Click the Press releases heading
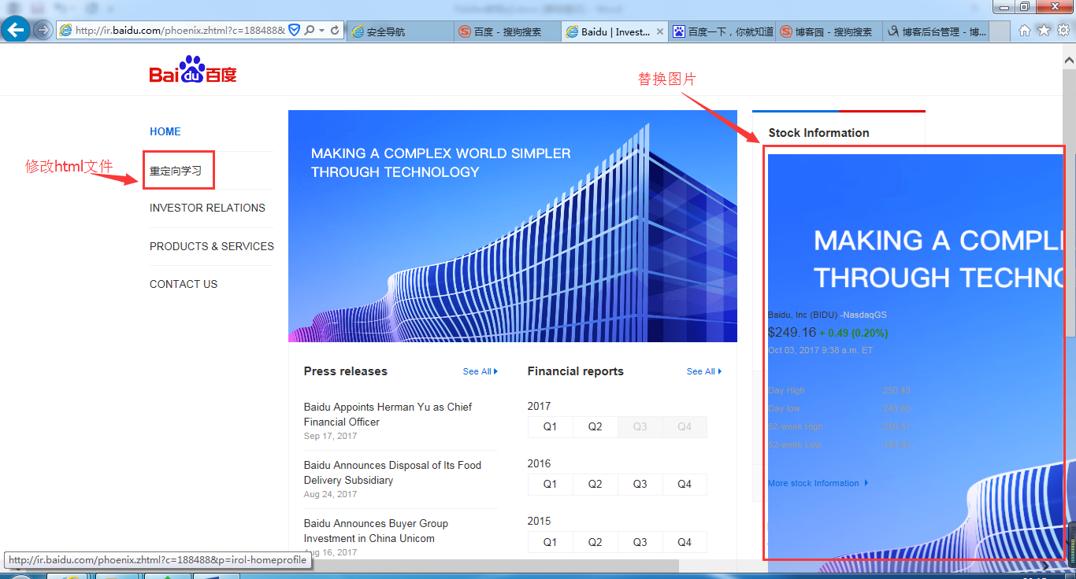This screenshot has width=1076, height=579. [346, 371]
